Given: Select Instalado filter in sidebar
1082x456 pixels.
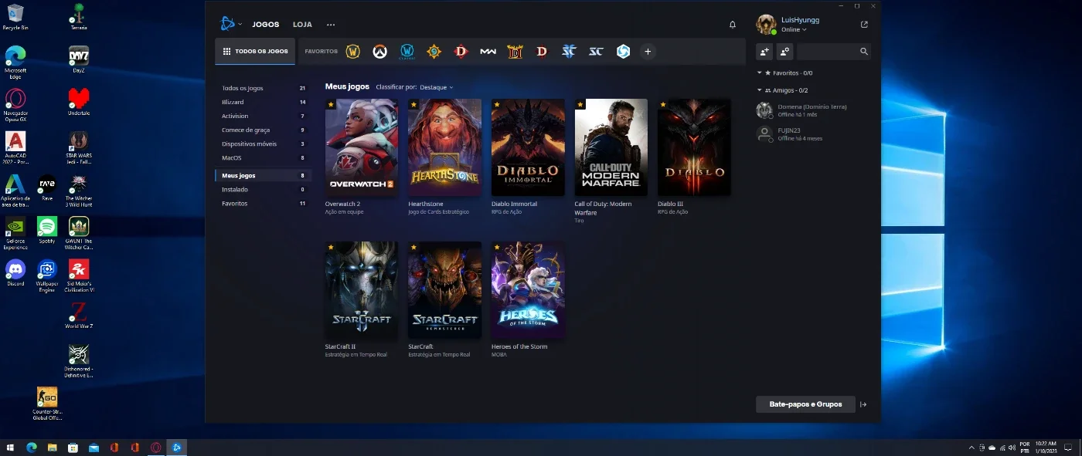Looking at the screenshot, I should (263, 189).
